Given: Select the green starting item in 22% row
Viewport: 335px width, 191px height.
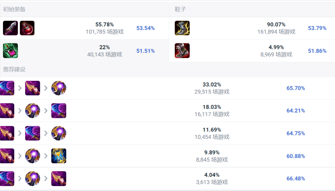Looking at the screenshot, I should (x=10, y=51).
